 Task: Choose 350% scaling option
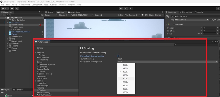(x=126, y=92)
